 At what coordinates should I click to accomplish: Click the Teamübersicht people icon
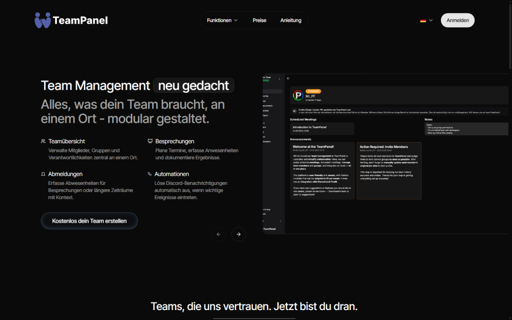43,141
